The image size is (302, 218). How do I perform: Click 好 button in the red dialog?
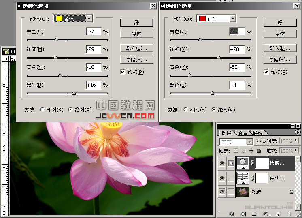coord(280,22)
